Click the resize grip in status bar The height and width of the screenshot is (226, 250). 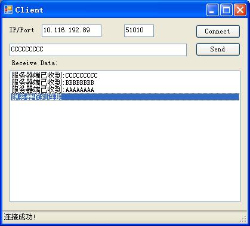pyautogui.click(x=243, y=219)
